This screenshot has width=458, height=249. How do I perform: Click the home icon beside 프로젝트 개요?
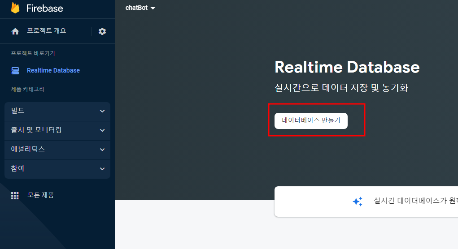[x=15, y=31]
